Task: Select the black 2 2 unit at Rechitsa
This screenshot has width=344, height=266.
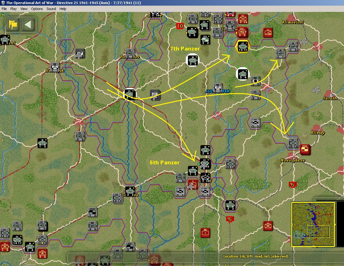Action: pos(130,192)
